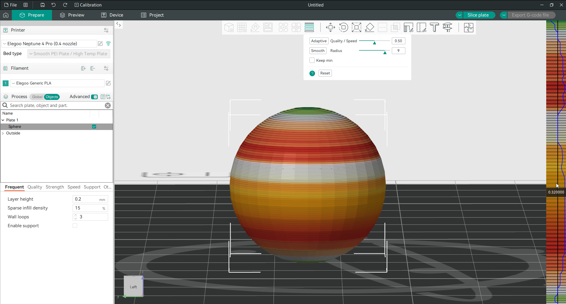Check the Enable support box
The height and width of the screenshot is (304, 566).
(75, 226)
